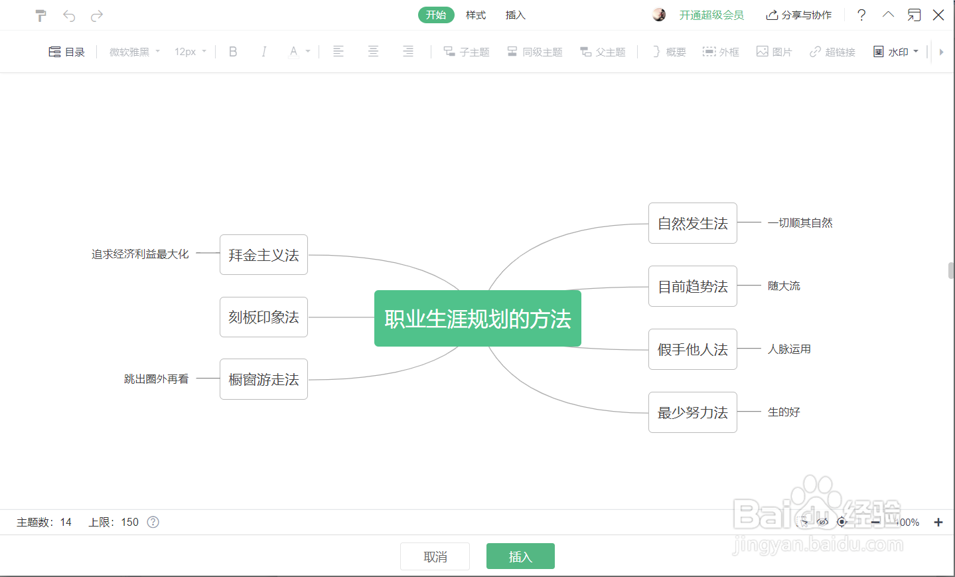Open the 水印 watermark dropdown
The height and width of the screenshot is (577, 955).
[x=895, y=51]
